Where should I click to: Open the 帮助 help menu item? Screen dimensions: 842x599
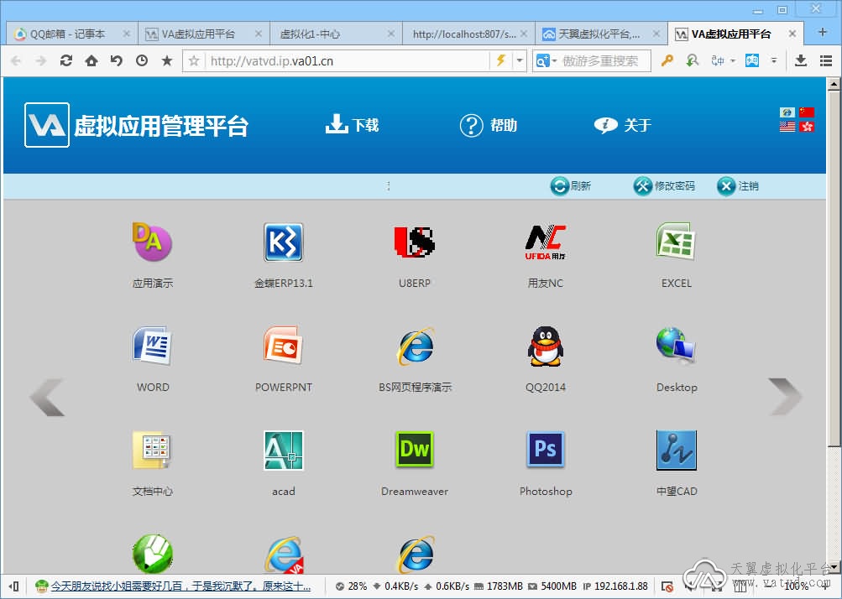click(x=489, y=125)
